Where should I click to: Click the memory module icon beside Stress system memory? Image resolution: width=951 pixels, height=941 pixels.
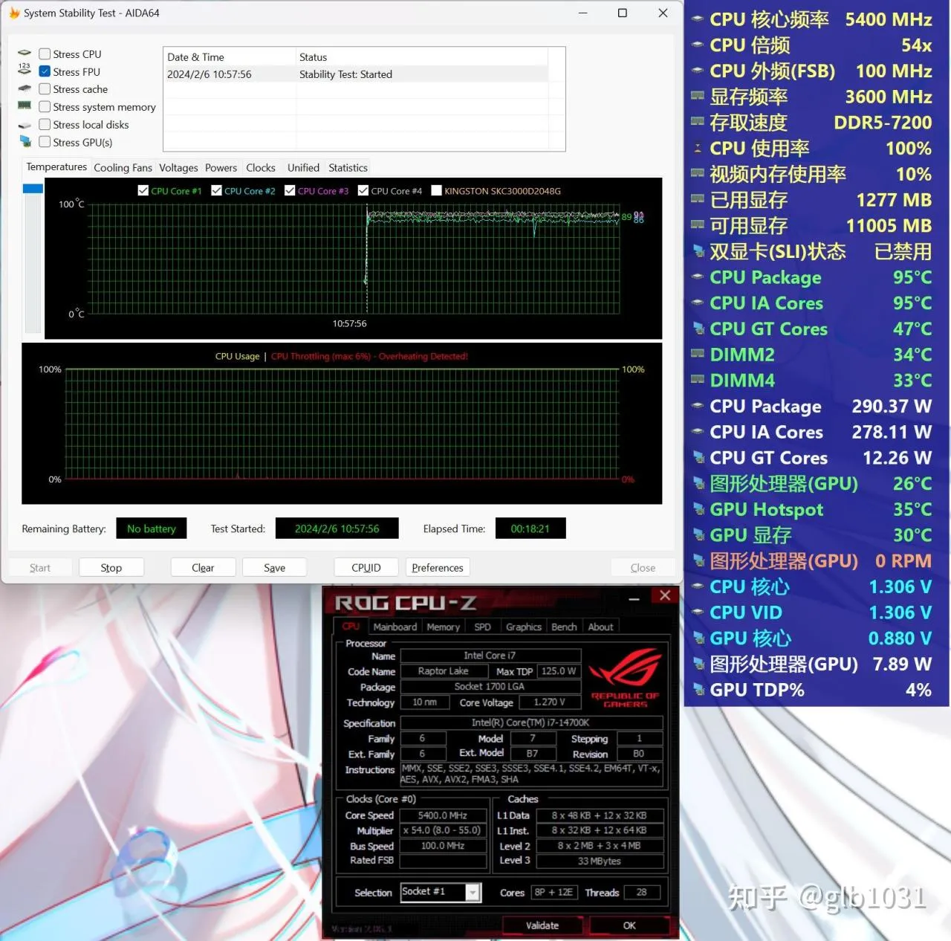[x=25, y=106]
